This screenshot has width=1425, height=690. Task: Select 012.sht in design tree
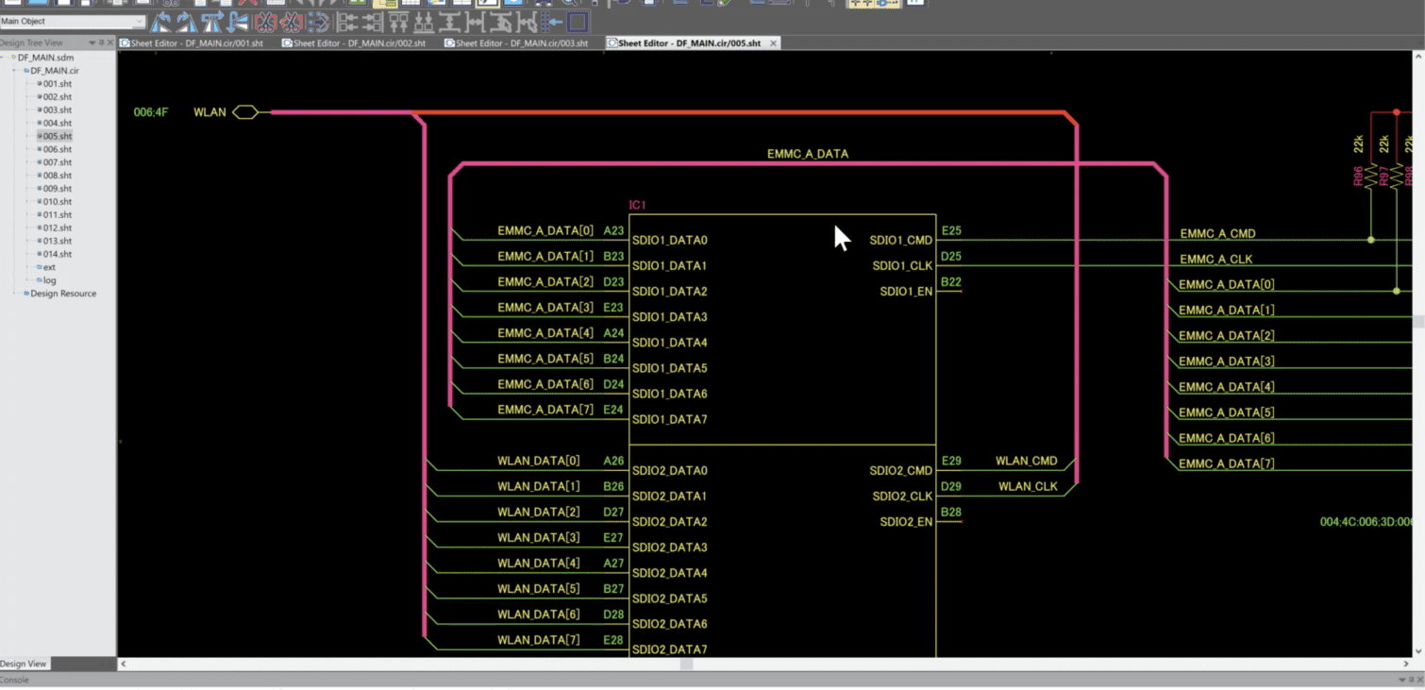click(x=57, y=228)
